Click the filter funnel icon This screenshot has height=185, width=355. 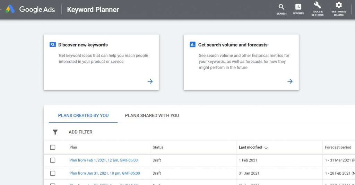[x=55, y=132]
